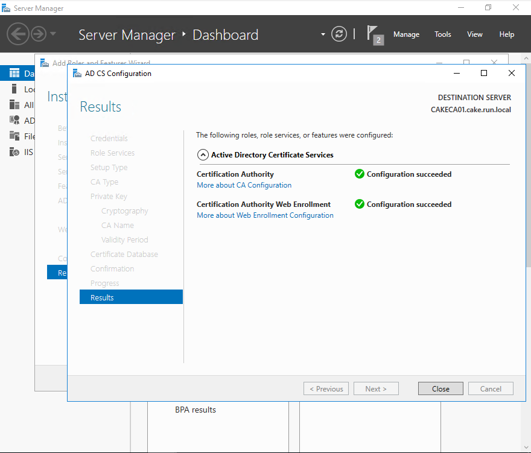Open More about Web Enrollment Configuration link
The height and width of the screenshot is (453, 531).
265,215
